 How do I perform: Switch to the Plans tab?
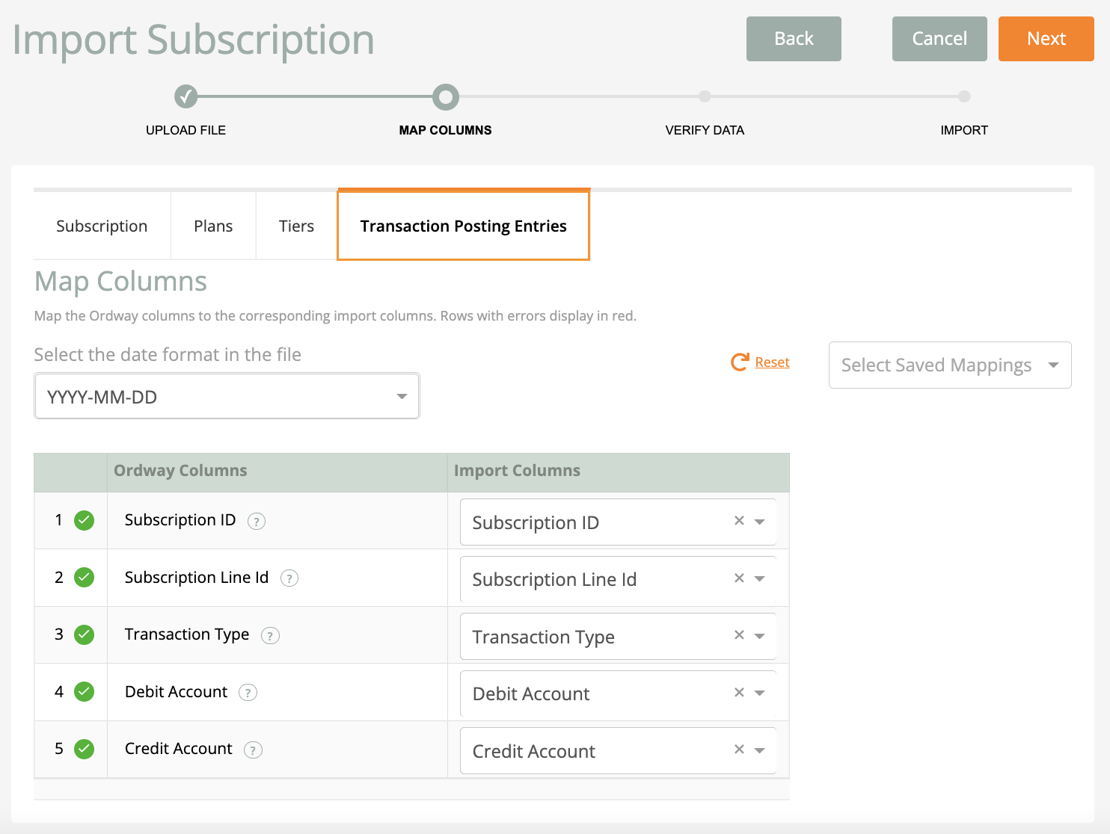point(213,226)
